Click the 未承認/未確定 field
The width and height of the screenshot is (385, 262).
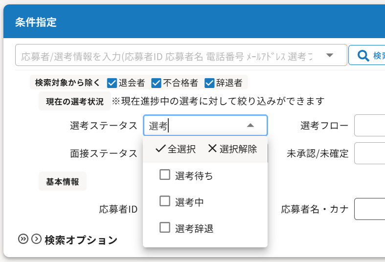[x=370, y=153]
